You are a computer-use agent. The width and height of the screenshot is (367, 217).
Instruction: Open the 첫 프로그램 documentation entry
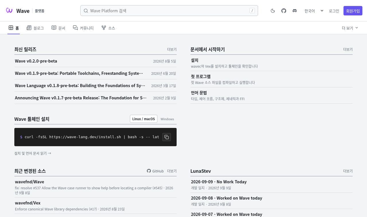(272, 79)
